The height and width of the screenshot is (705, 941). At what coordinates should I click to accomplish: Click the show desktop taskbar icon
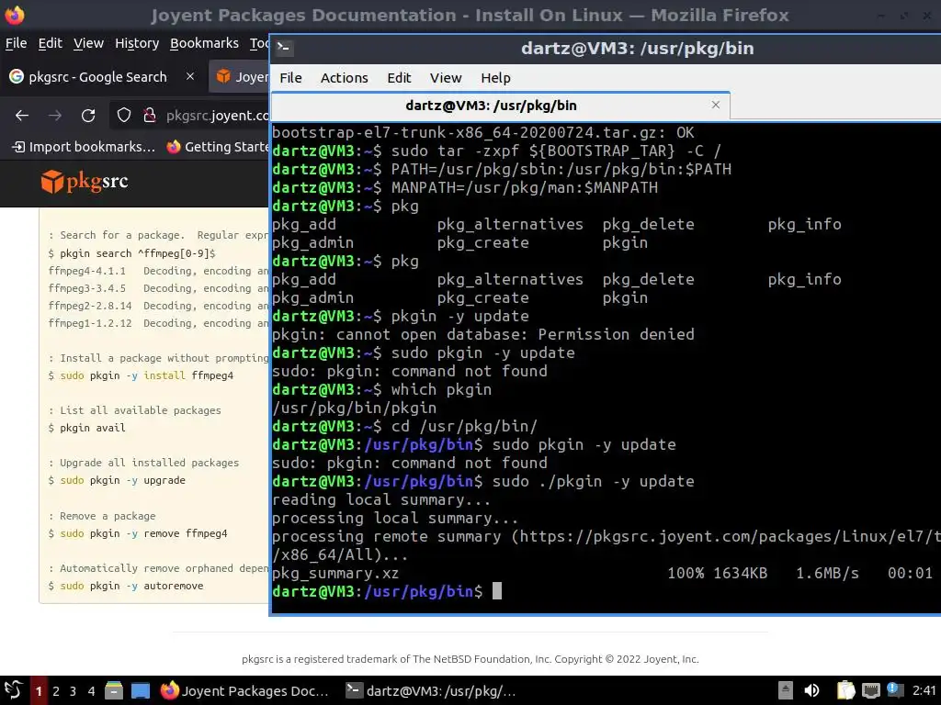point(141,690)
